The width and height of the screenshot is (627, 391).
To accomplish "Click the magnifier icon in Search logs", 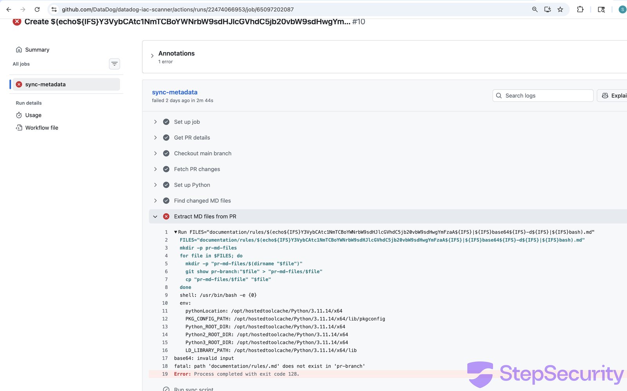I will click(x=499, y=95).
